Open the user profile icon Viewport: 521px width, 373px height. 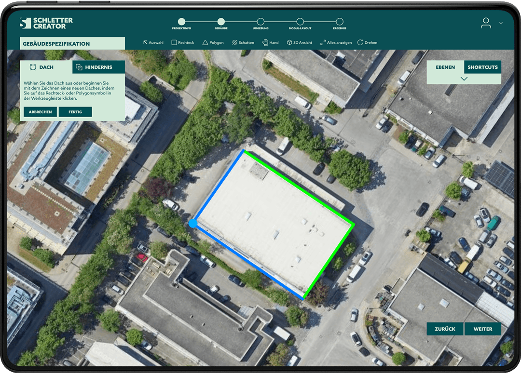[486, 23]
